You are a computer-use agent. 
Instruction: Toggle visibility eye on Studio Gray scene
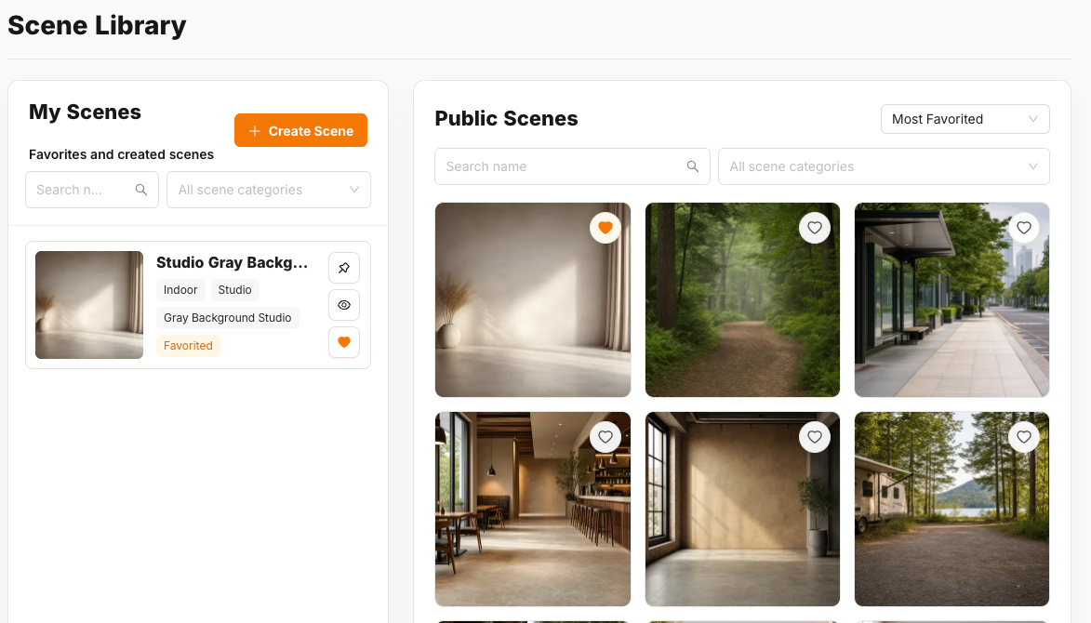point(344,305)
